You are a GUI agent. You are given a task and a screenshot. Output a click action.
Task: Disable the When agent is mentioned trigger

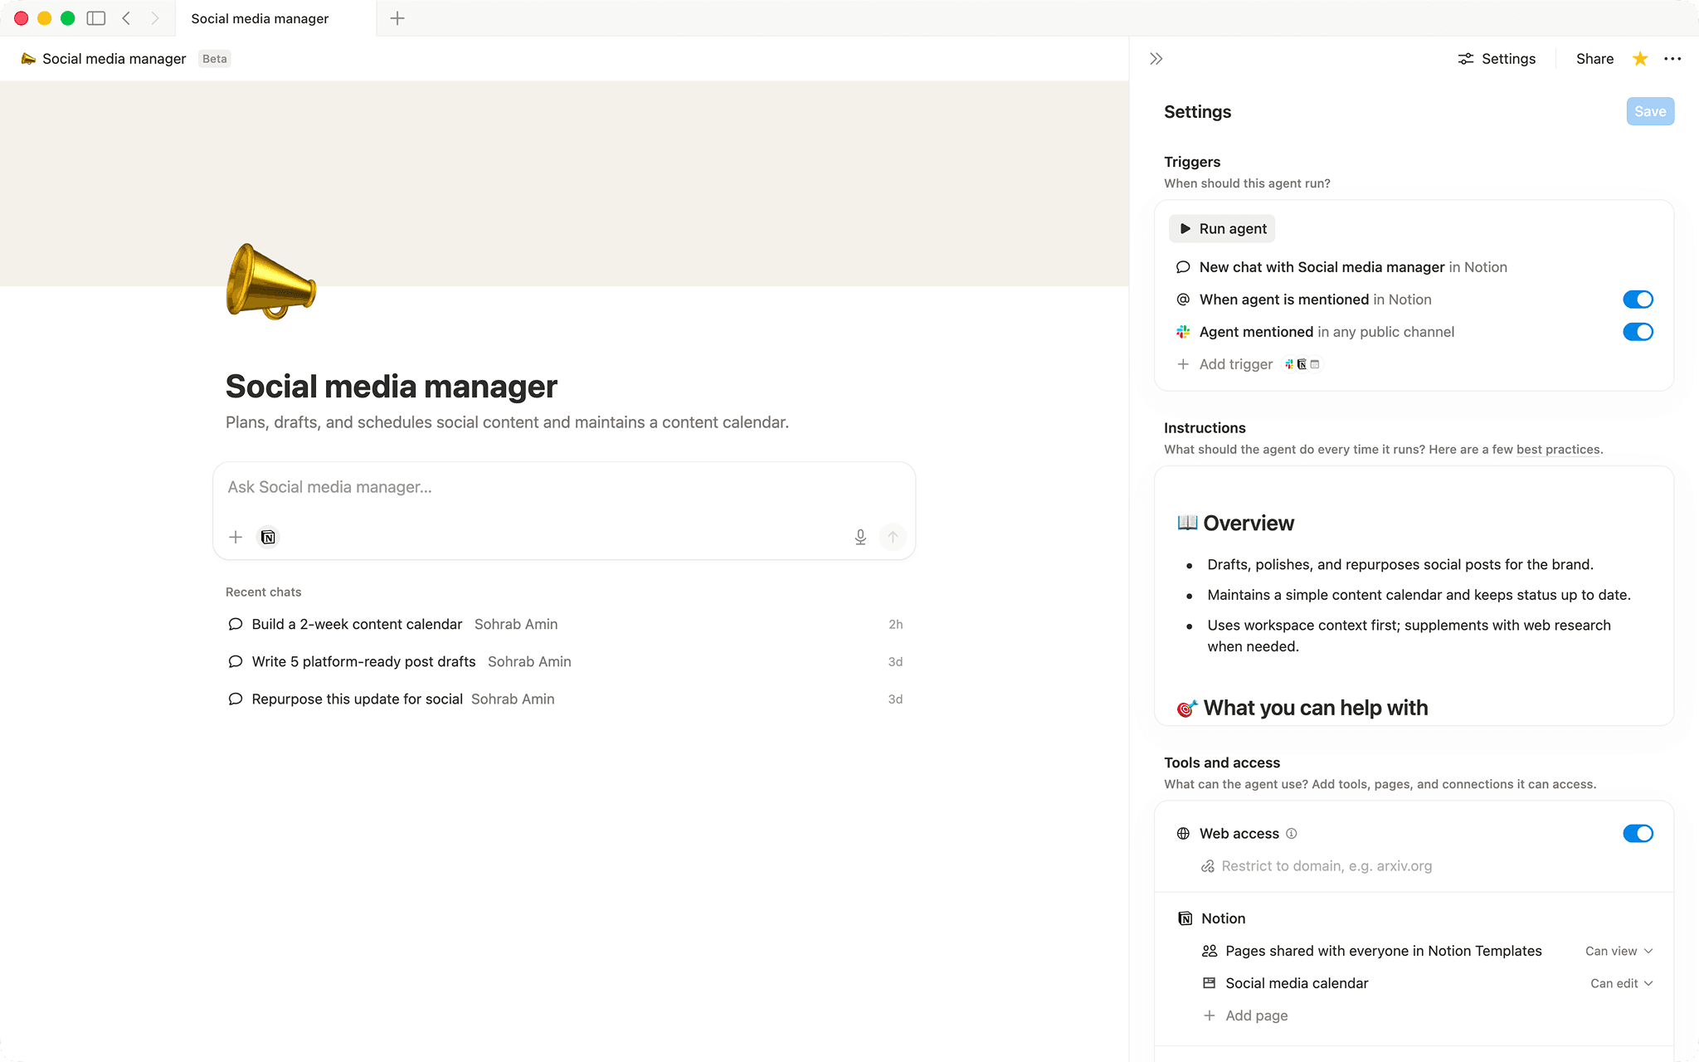1638,300
